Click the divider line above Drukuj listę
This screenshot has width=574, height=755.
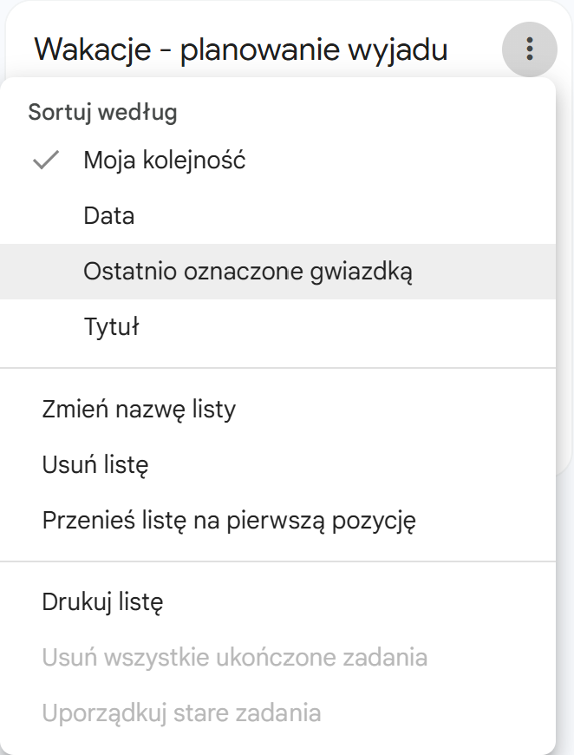tap(277, 561)
